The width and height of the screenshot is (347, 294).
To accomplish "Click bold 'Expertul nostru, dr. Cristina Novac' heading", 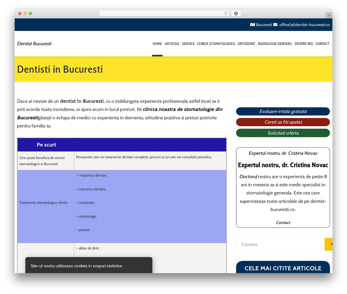I will (x=283, y=165).
